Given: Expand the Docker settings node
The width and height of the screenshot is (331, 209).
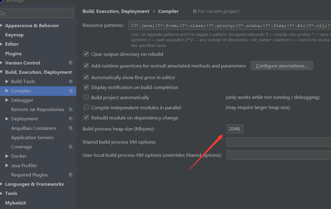Looking at the screenshot, I should coord(7,156).
